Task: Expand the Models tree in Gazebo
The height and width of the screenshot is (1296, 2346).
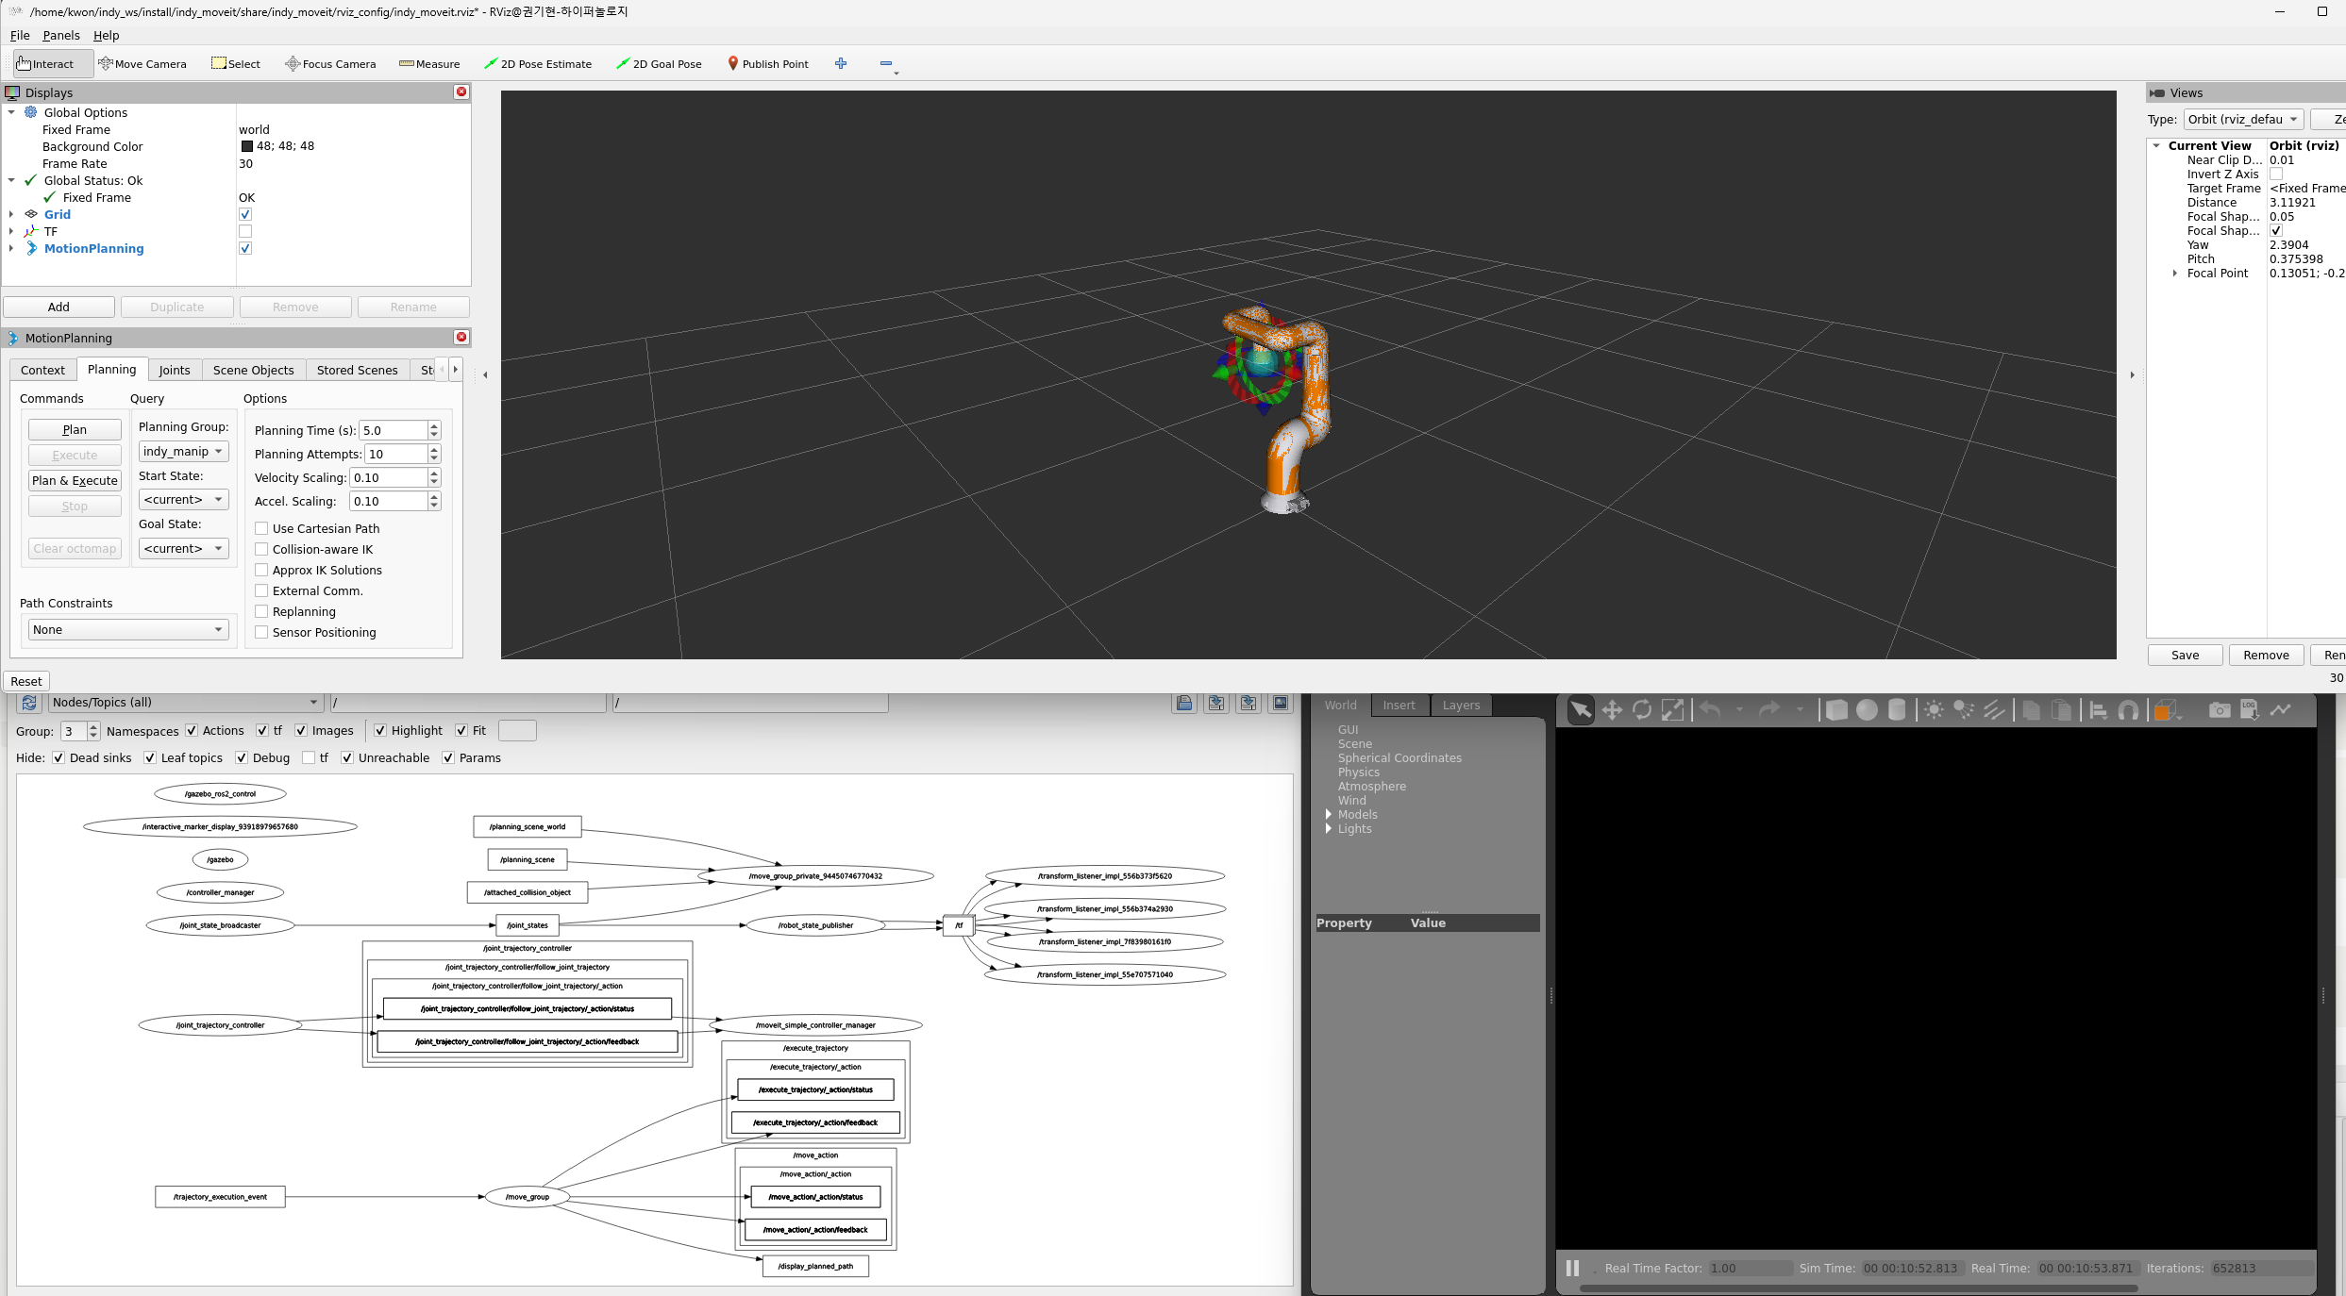Action: tap(1331, 814)
